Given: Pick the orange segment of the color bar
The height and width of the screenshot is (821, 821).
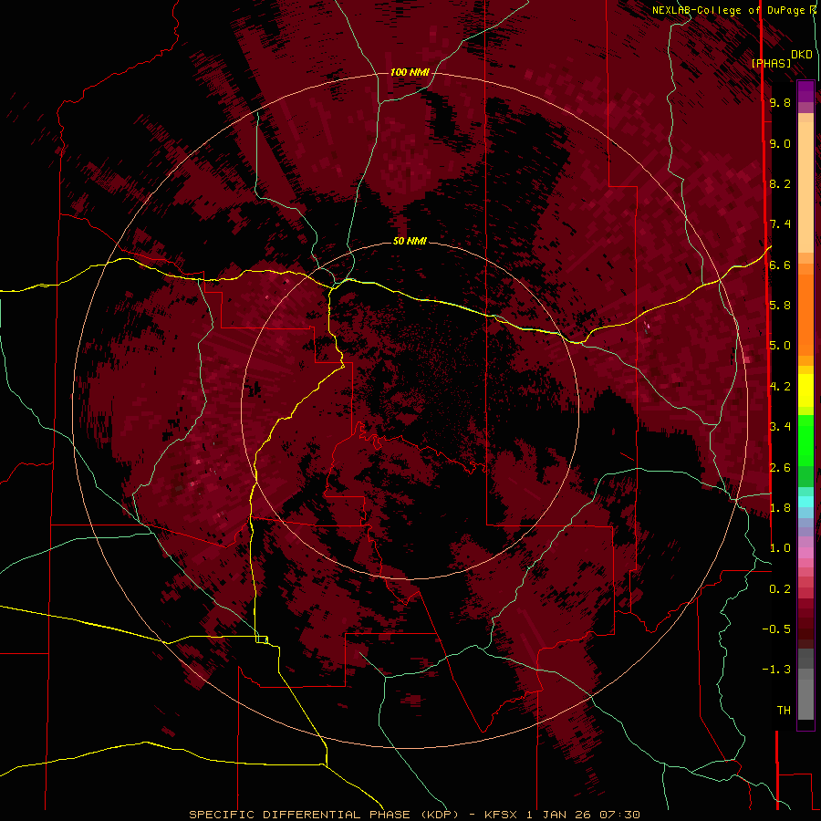Looking at the screenshot, I should [805, 316].
